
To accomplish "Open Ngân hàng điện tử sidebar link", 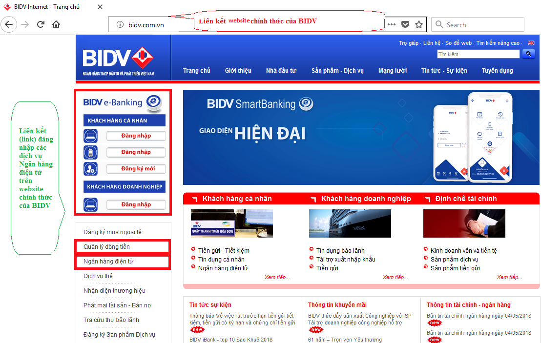I will click(108, 262).
